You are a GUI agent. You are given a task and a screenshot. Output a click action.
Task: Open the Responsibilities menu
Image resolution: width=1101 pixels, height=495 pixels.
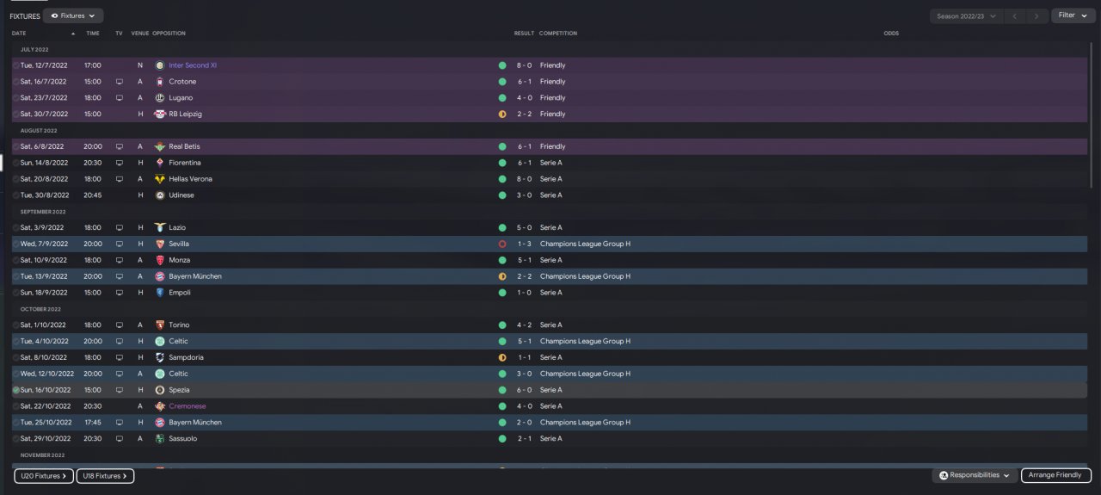click(974, 475)
